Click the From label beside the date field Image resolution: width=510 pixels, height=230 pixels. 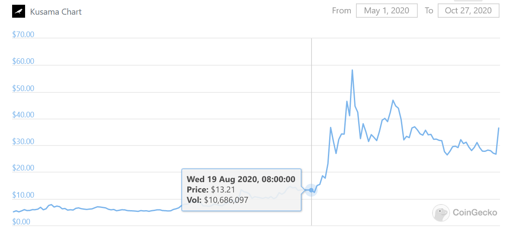(341, 11)
